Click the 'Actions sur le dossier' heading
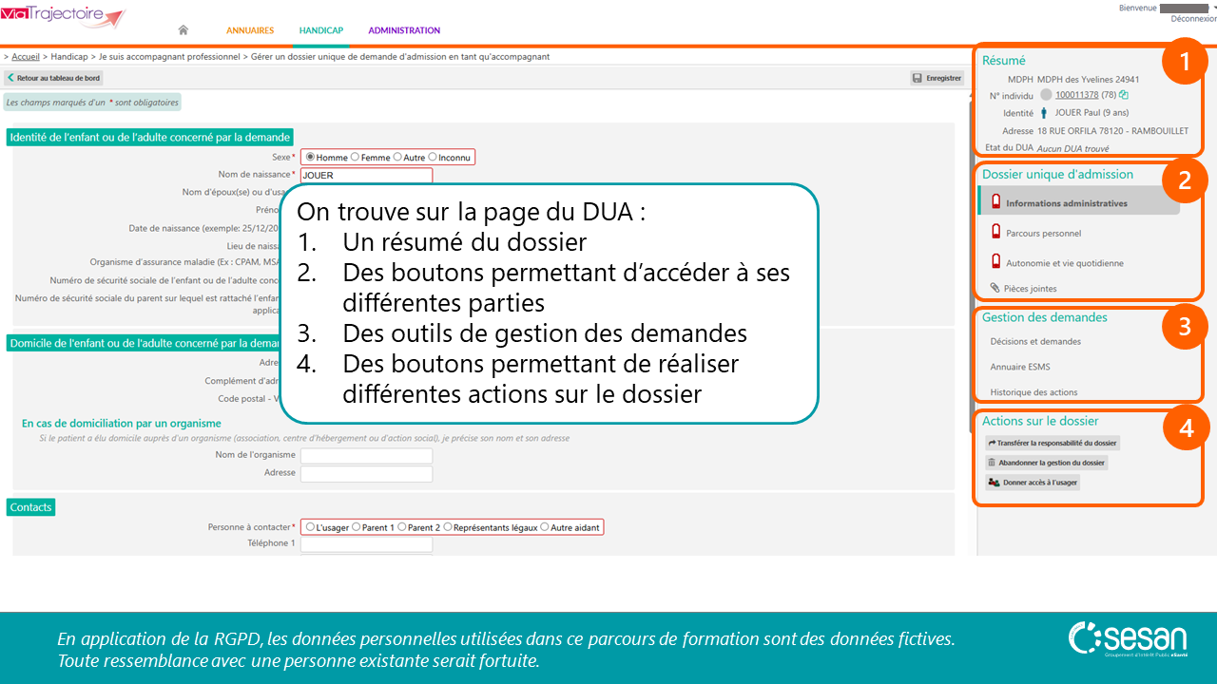The image size is (1217, 684). pyautogui.click(x=1040, y=421)
